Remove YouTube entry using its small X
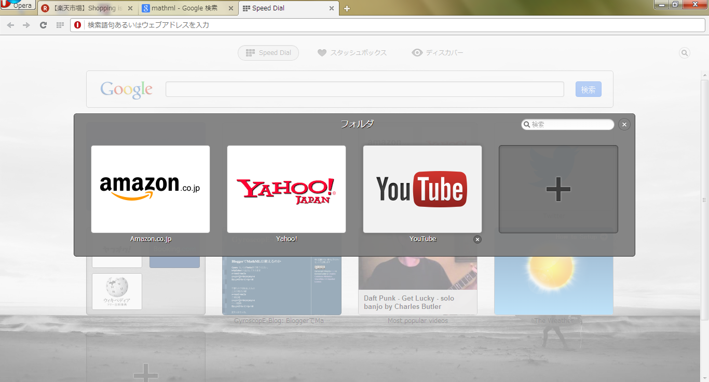 (478, 239)
